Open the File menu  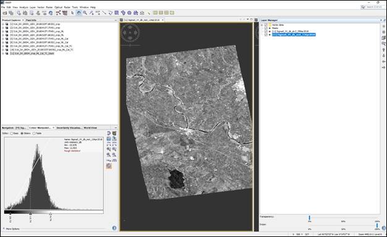3,7
